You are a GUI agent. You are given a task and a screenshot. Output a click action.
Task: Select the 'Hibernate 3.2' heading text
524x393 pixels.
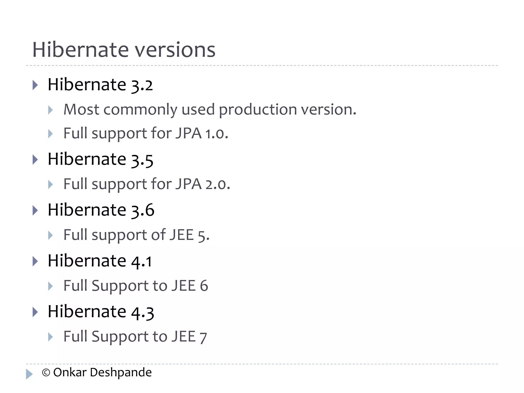pos(100,84)
